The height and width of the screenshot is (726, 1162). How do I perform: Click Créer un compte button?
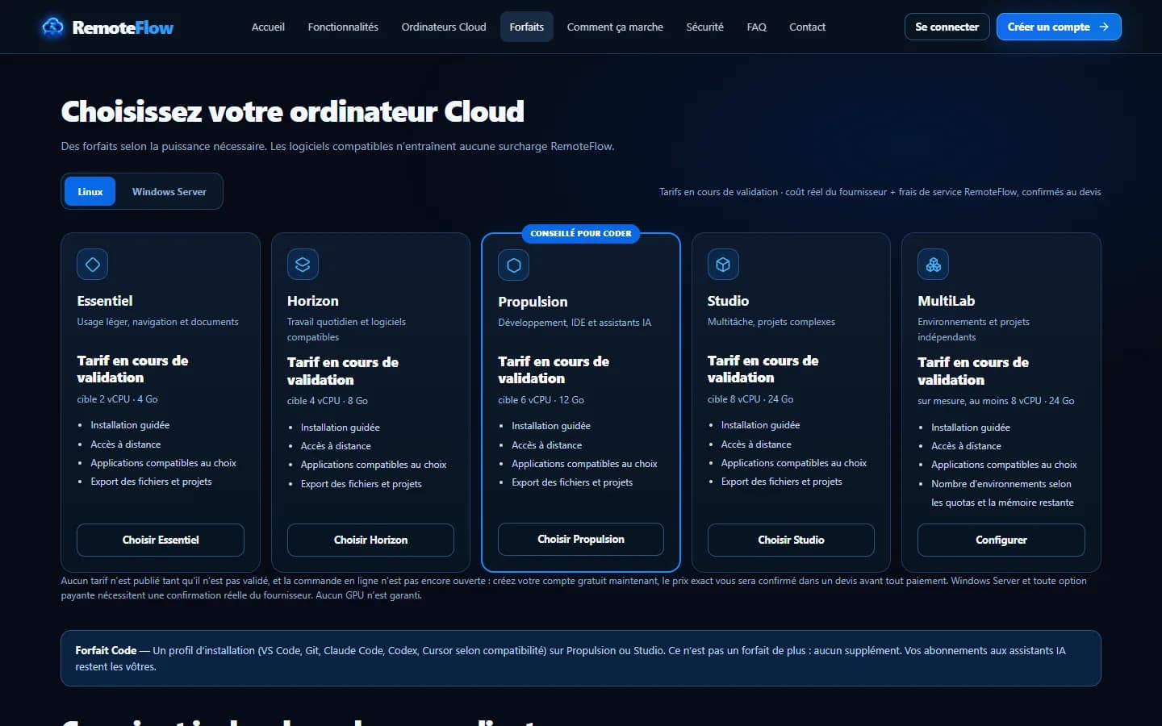1059,27
